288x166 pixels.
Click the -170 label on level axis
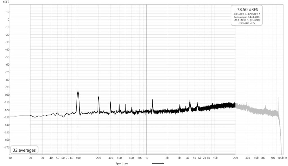pyautogui.click(x=6, y=147)
